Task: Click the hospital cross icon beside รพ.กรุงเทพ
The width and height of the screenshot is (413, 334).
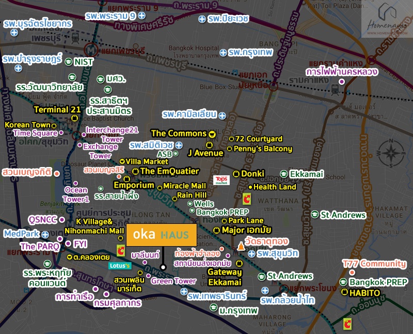Action: click(x=223, y=53)
